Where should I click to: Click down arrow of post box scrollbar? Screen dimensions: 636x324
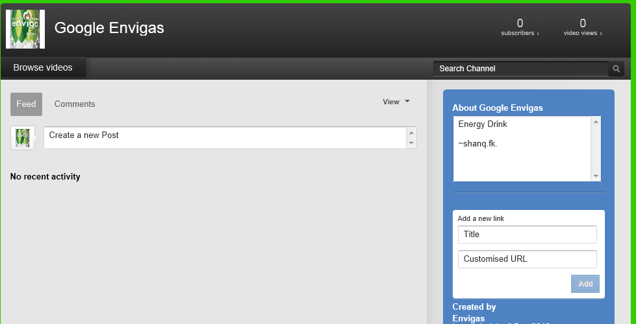[412, 143]
